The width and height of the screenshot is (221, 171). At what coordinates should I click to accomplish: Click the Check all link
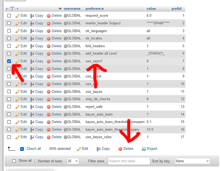click(34, 149)
